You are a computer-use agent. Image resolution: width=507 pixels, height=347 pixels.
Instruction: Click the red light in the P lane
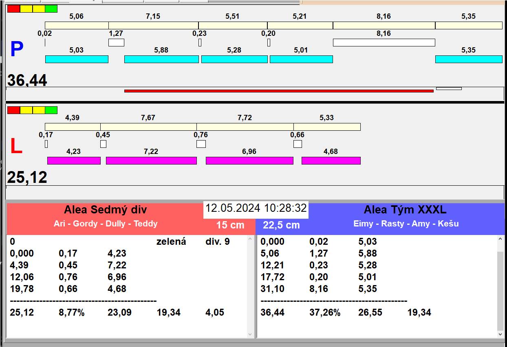13,9
